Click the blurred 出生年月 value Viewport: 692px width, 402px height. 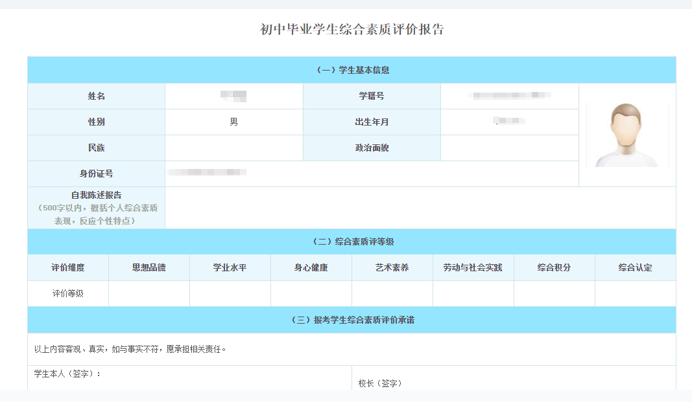click(509, 122)
